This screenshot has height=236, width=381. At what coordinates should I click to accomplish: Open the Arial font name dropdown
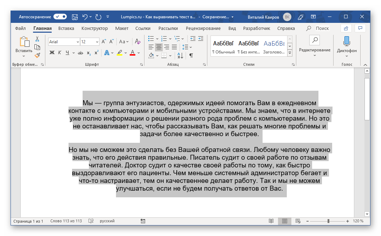point(78,42)
